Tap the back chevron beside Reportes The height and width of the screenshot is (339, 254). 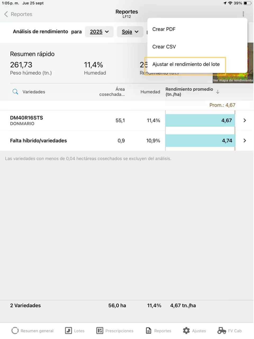pyautogui.click(x=6, y=14)
